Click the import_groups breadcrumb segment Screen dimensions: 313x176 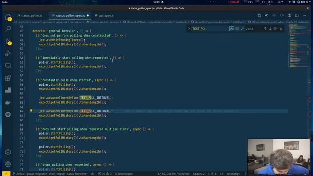coord(43,22)
